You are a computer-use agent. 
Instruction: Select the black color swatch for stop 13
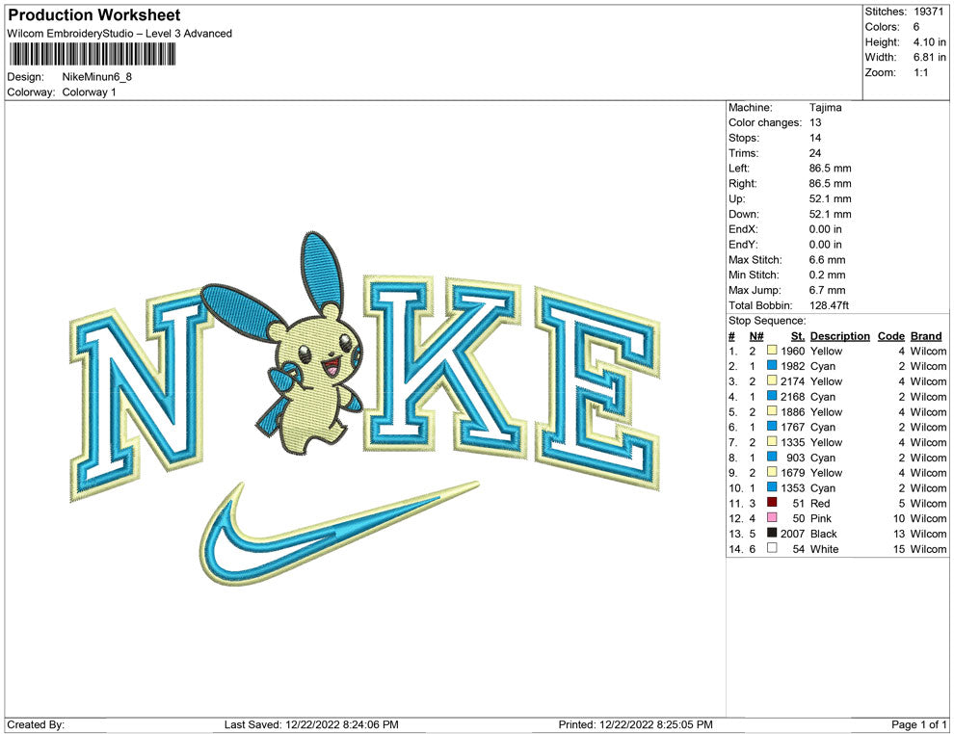pos(772,533)
